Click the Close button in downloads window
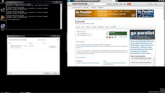The width and height of the screenshot is (165, 93). tap(55, 73)
